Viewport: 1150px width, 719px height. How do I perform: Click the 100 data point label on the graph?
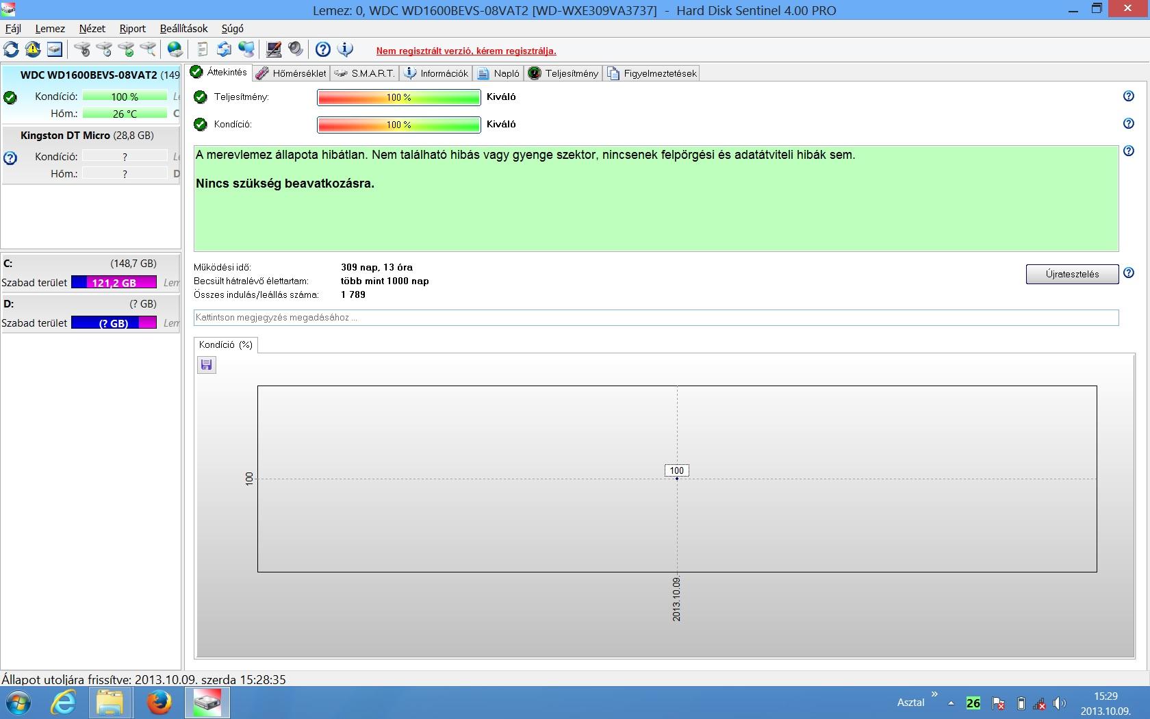[676, 470]
